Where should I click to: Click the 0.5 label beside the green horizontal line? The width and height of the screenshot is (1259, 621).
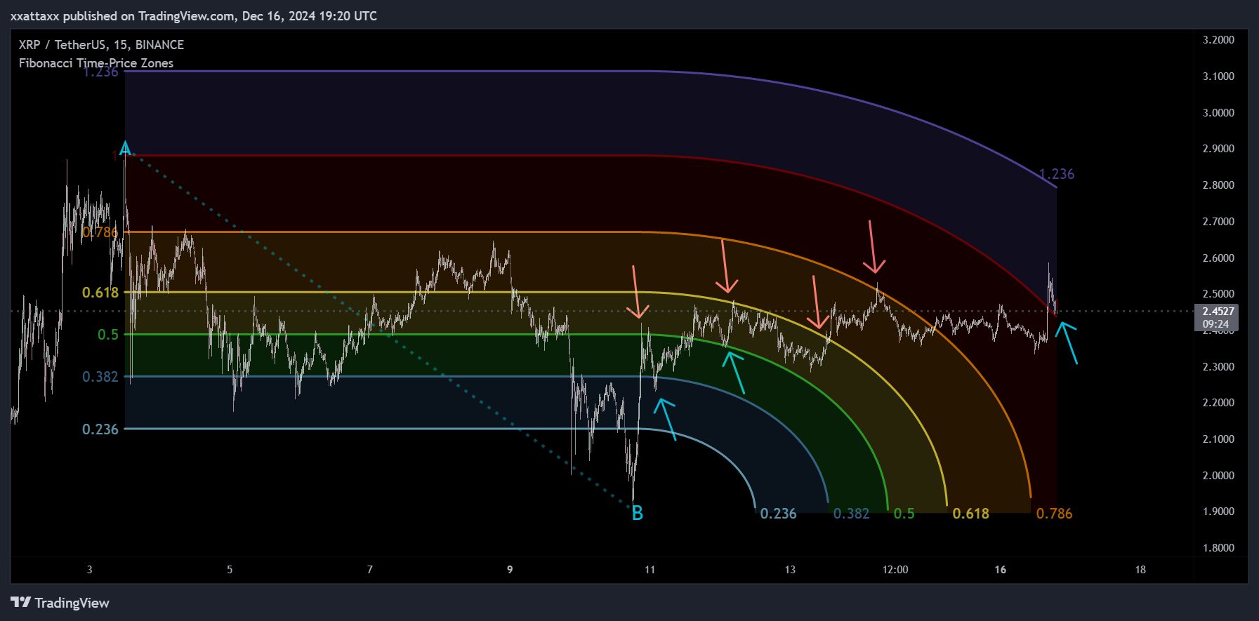tap(108, 335)
